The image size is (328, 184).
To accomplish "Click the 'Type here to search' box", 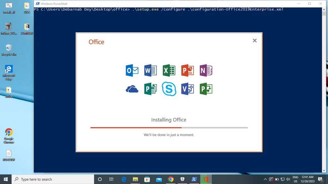I will (52, 179).
